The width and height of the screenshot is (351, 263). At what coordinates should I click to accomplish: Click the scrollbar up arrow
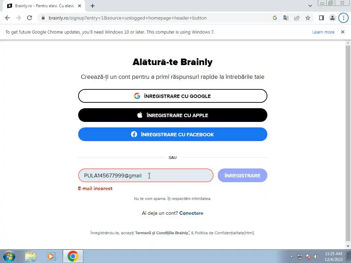click(x=348, y=43)
